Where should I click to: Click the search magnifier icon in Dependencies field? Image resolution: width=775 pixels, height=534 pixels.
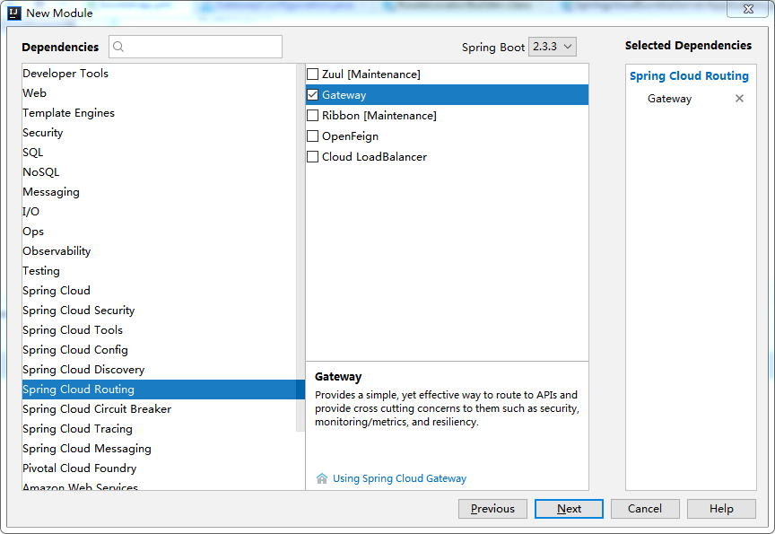pos(118,47)
